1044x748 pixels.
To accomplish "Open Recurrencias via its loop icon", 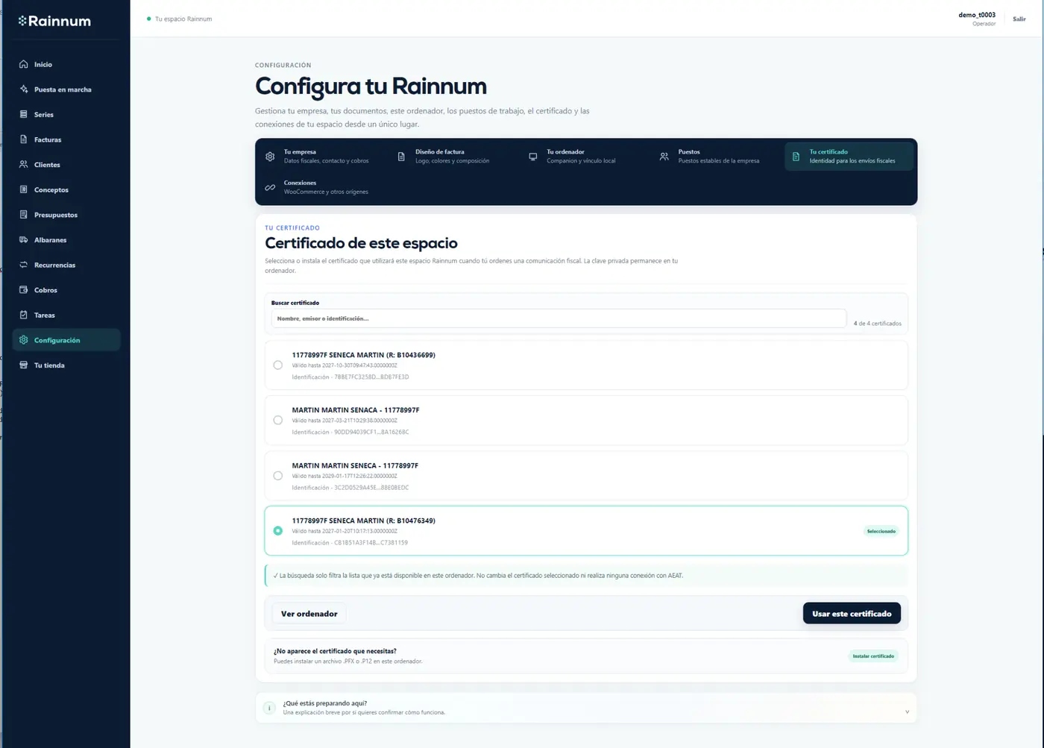I will click(23, 265).
